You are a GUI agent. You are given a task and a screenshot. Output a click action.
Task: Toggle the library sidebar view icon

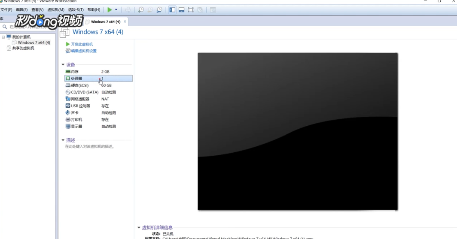click(x=172, y=10)
